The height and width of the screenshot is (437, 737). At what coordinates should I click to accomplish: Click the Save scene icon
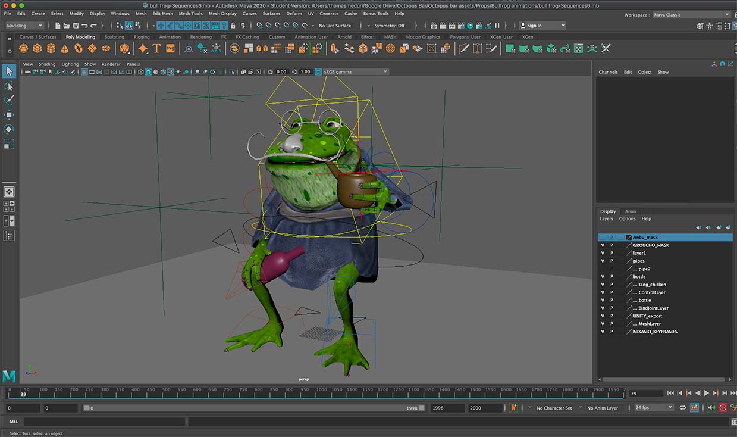click(75, 26)
